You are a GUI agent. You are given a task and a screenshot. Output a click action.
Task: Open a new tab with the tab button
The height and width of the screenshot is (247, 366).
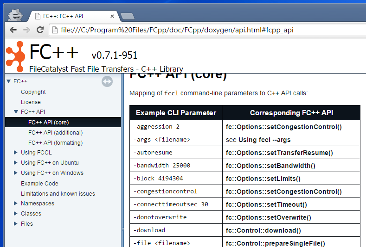[x=127, y=16]
